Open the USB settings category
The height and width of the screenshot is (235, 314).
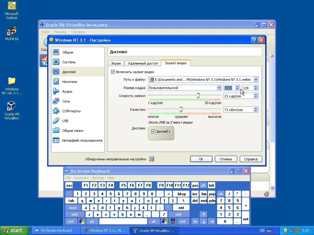pyautogui.click(x=78, y=121)
